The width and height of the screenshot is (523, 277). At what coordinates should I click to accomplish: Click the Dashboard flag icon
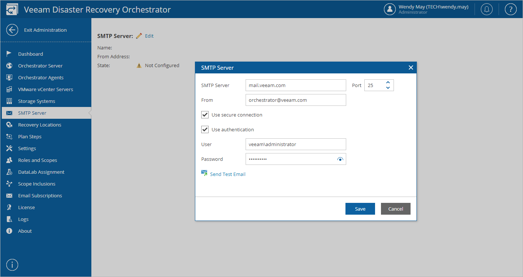pos(9,54)
